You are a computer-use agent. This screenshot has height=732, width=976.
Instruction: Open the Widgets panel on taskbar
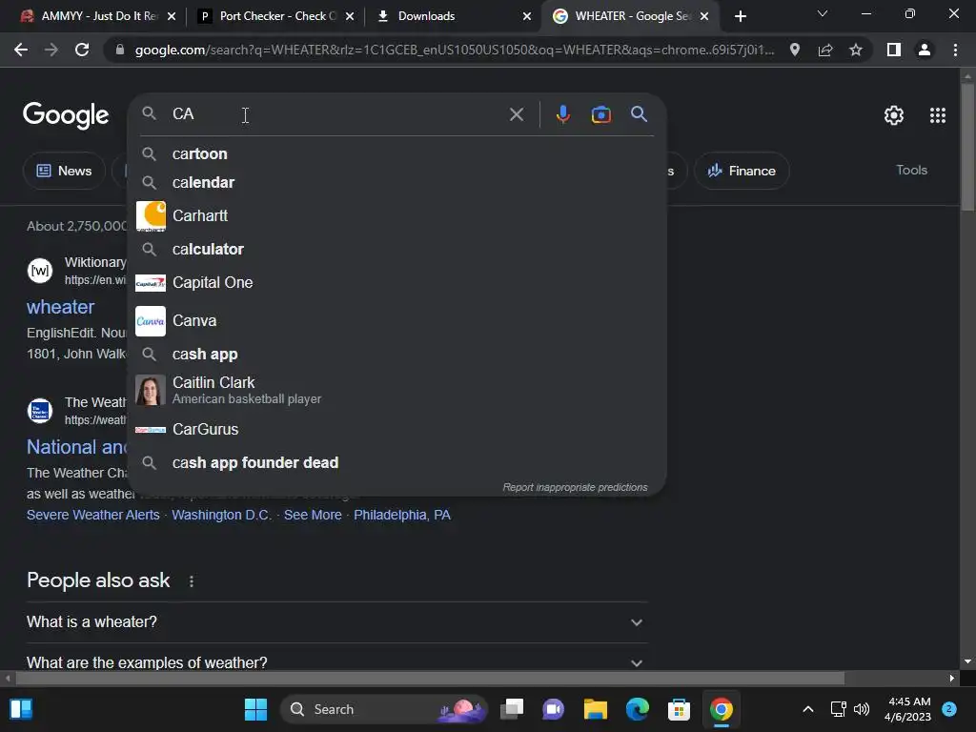[21, 709]
